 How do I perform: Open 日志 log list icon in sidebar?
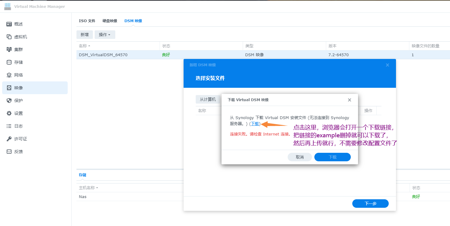[9, 126]
